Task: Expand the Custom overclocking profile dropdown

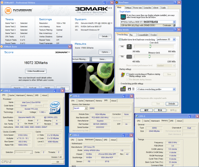Action: (x=174, y=89)
